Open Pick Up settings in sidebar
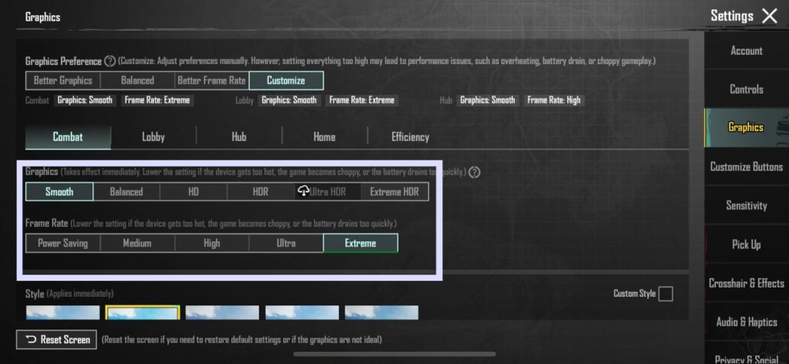Screen dimensions: 789x364 click(746, 244)
